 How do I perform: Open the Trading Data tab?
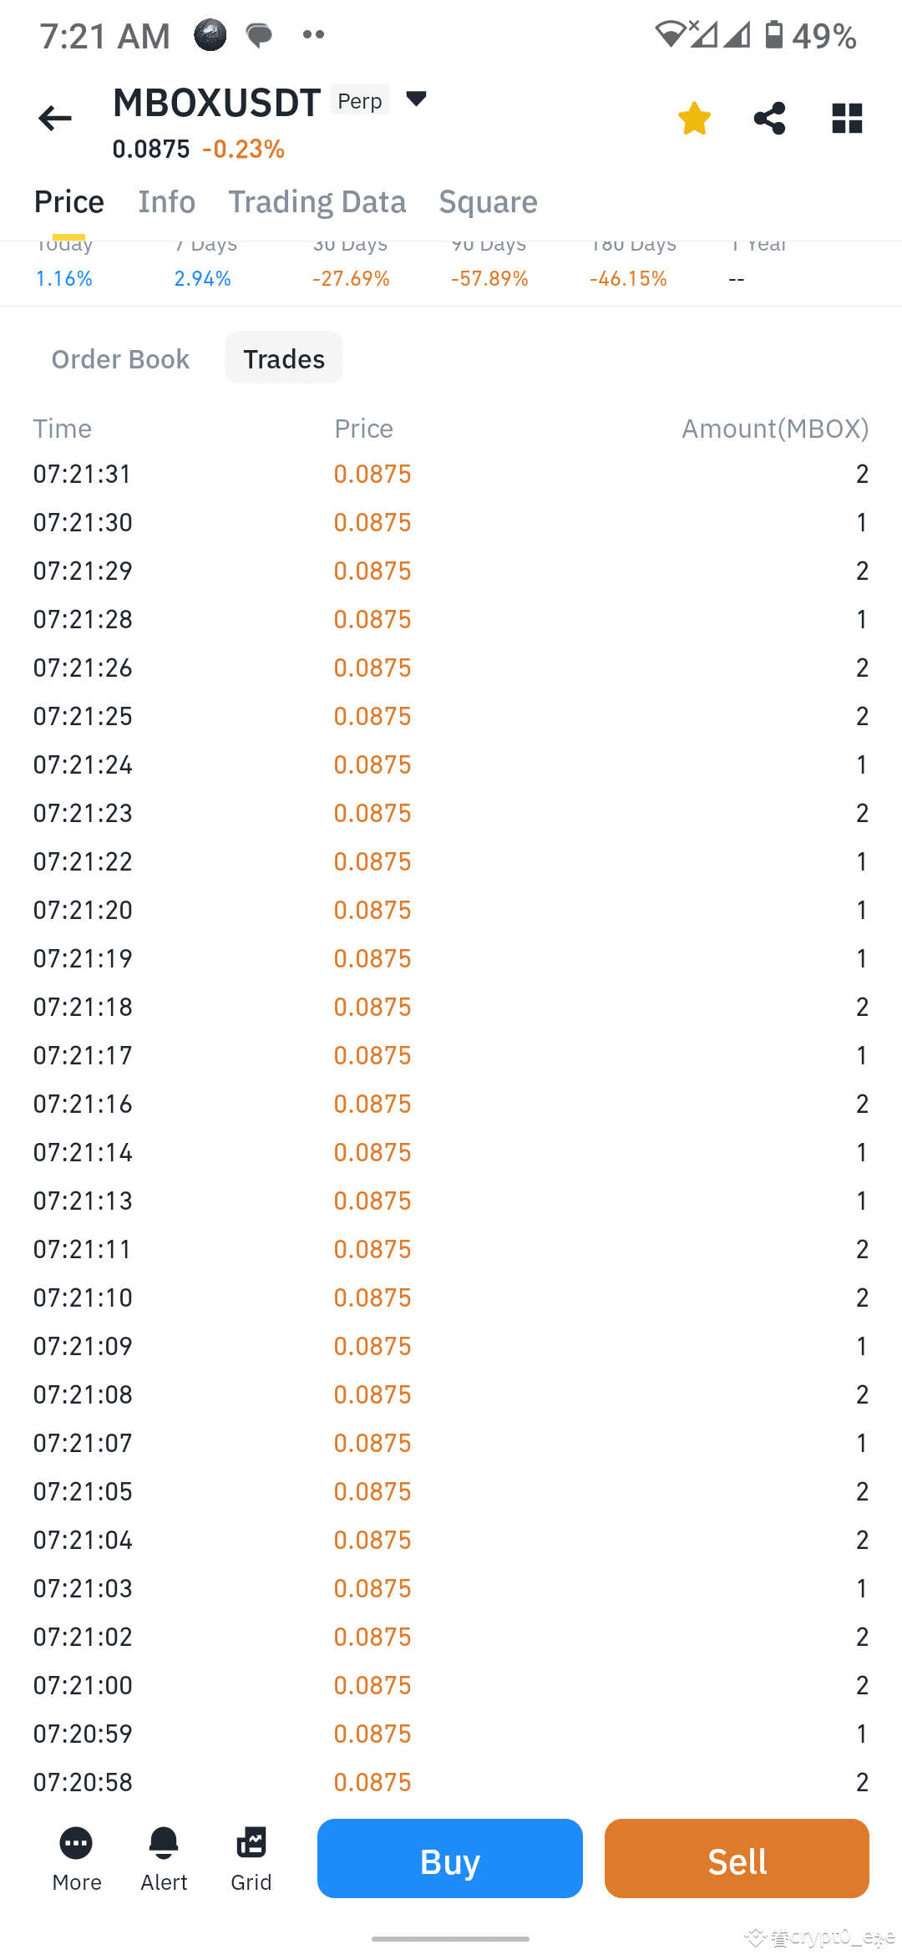317,202
